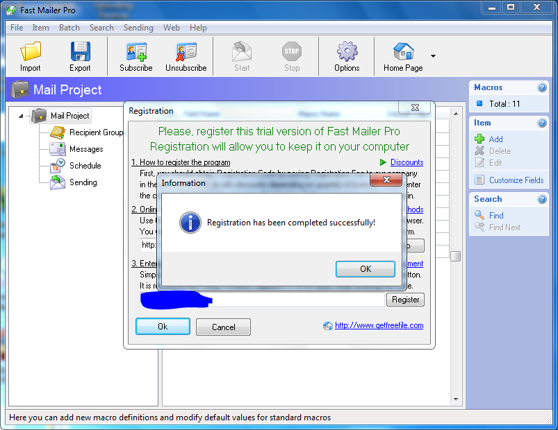This screenshot has width=558, height=430.
Task: Click the Import folder icon
Action: [x=31, y=51]
